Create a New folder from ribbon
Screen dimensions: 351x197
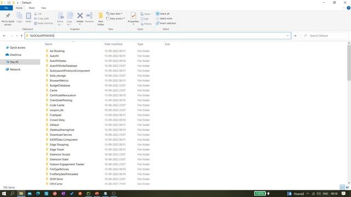tap(101, 19)
